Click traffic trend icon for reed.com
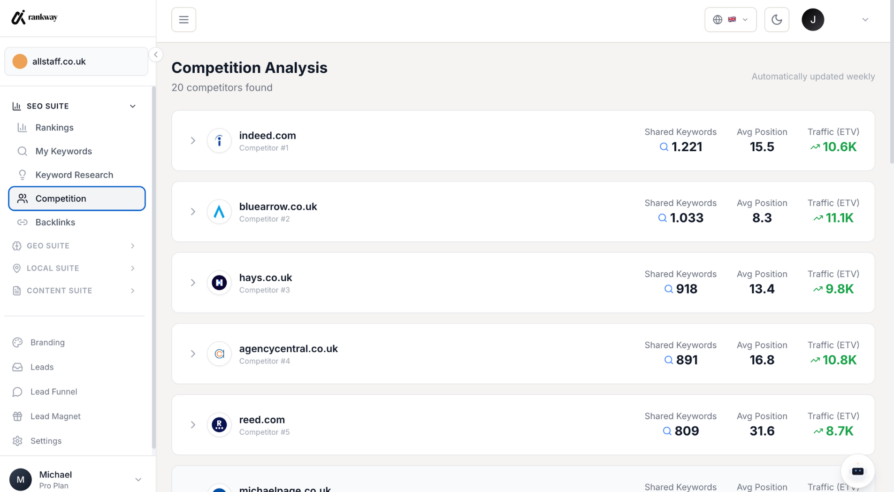The image size is (894, 492). tap(818, 431)
